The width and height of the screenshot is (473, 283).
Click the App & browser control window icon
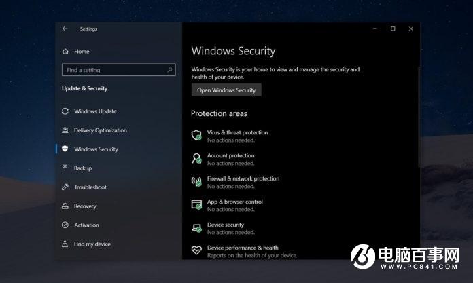point(196,205)
